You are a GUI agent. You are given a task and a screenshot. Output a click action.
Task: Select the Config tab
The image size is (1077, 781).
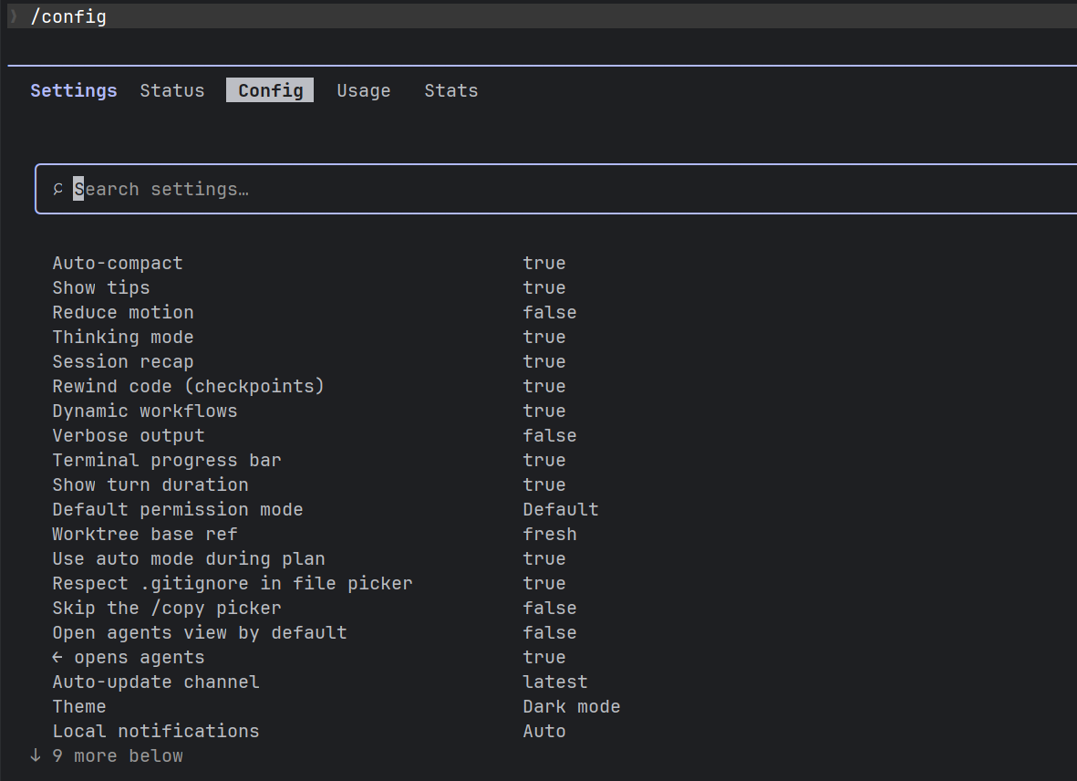point(270,90)
